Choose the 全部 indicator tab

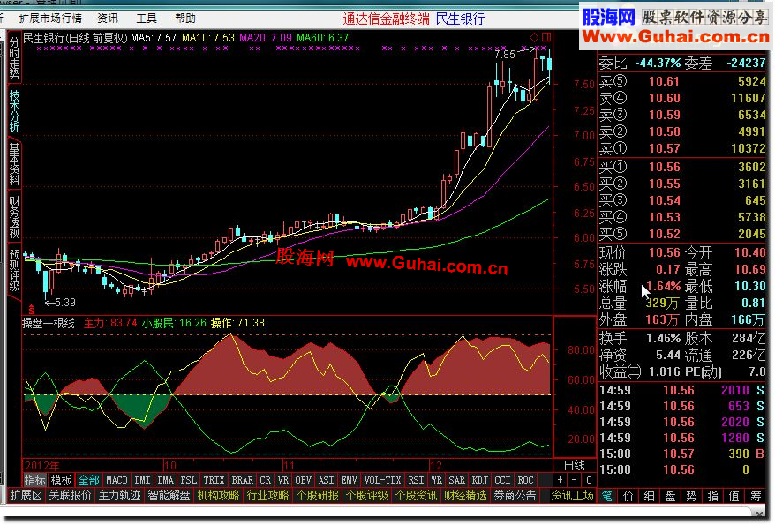pos(88,480)
